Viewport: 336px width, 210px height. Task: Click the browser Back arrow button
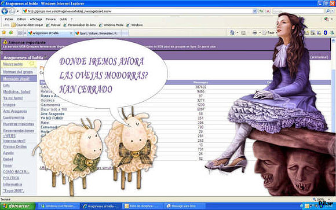point(5,11)
